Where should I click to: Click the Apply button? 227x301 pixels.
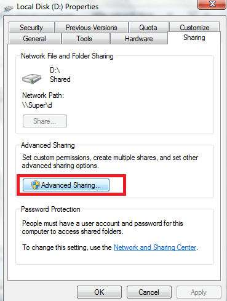click(199, 292)
